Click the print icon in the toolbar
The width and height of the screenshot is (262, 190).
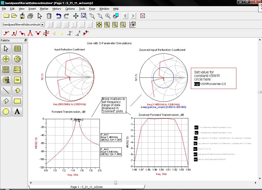click(30, 16)
